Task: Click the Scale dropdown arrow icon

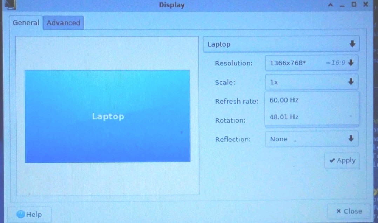Action: pyautogui.click(x=351, y=82)
